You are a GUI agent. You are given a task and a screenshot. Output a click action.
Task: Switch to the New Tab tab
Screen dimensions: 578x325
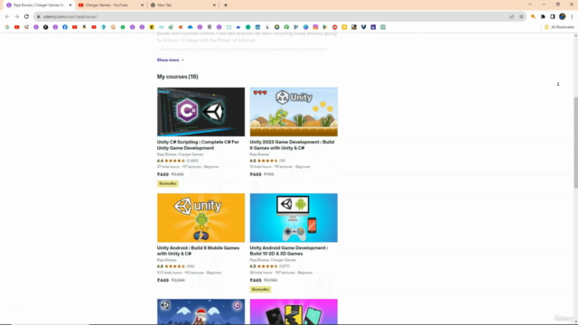(182, 5)
